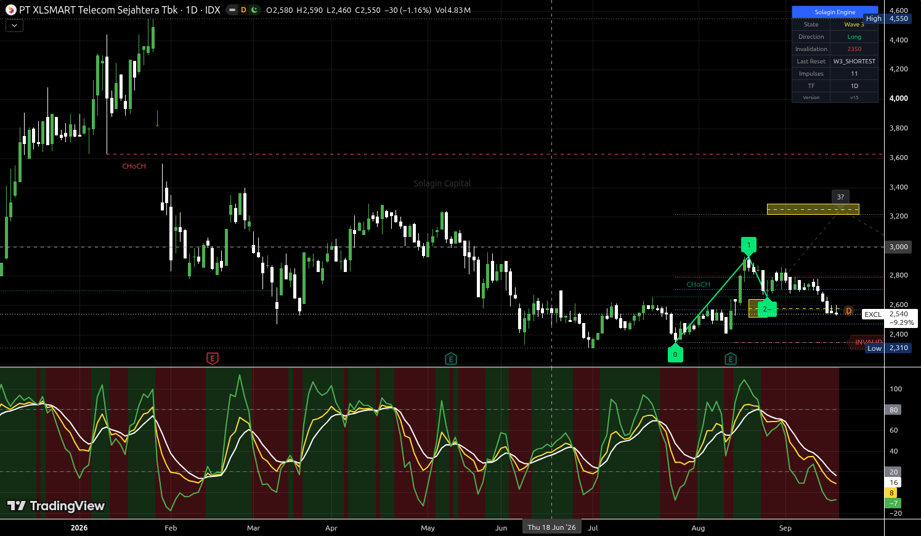The width and height of the screenshot is (921, 536).
Task: Click the Low 2,310 price label
Action: pos(887,348)
